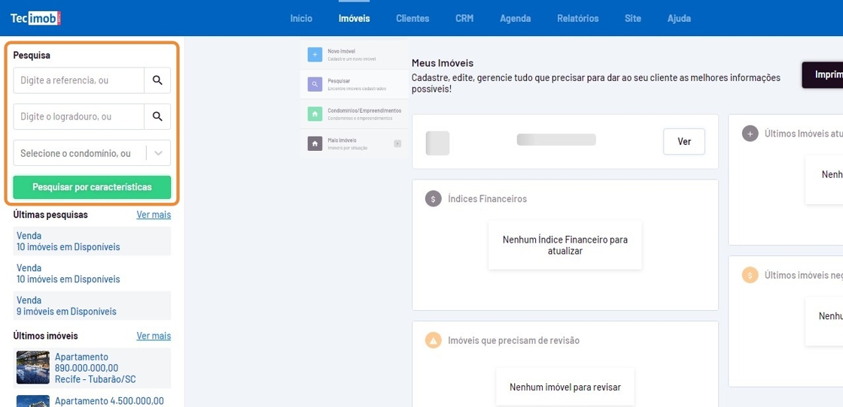Click the purple Pesquisar magnifier icon
Screen dimensions: 843x407
point(315,84)
